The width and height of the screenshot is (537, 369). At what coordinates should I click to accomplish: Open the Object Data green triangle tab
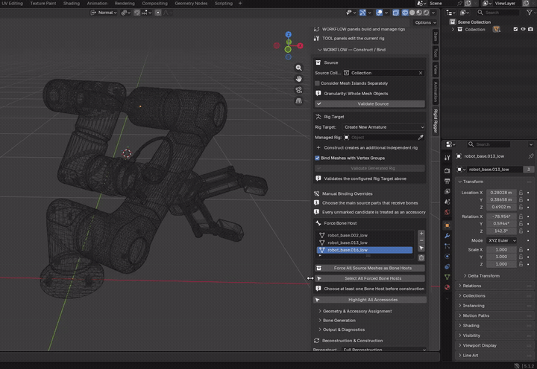(447, 277)
